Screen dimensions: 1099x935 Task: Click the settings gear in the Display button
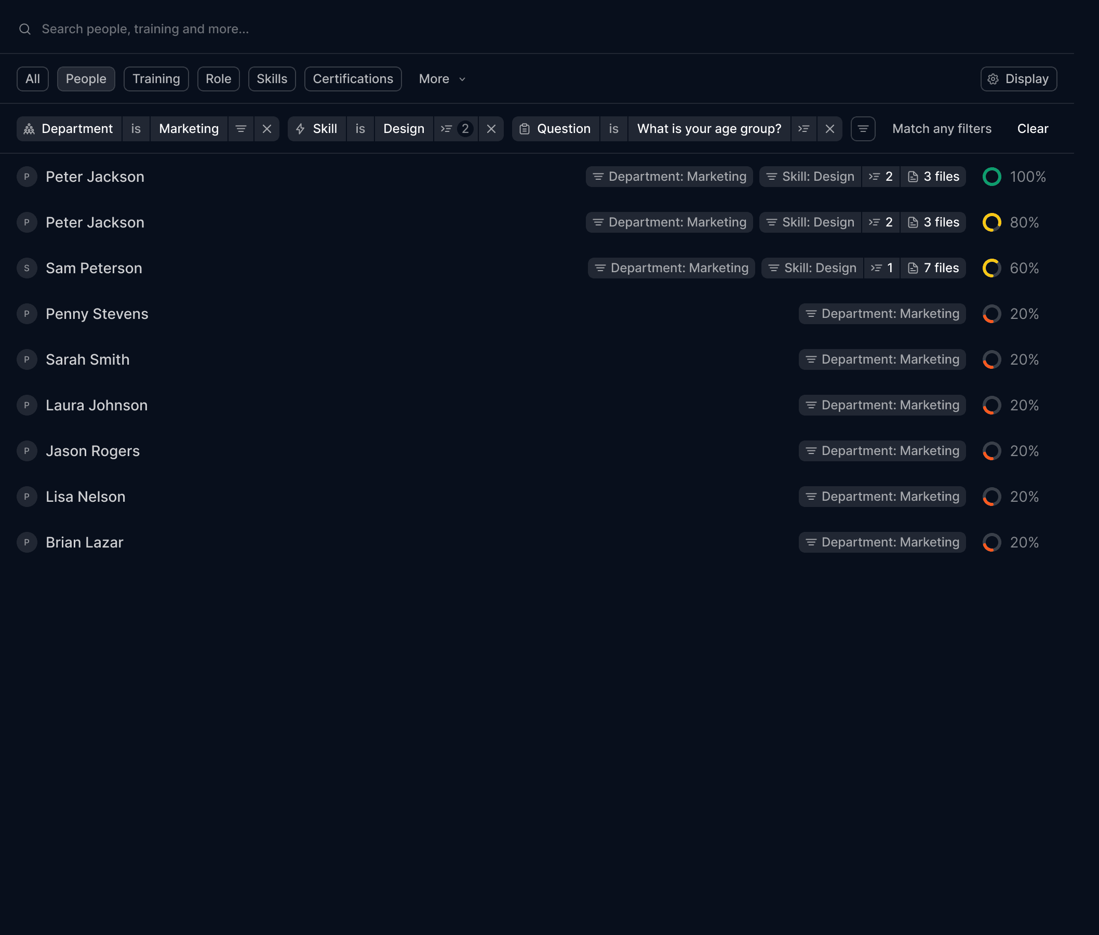(994, 78)
